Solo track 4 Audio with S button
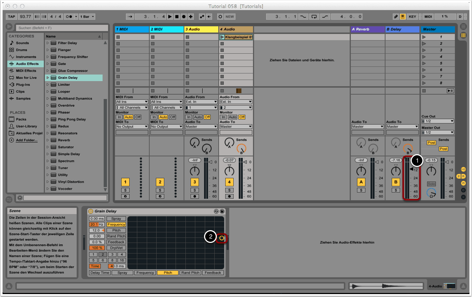This screenshot has width=472, height=297. (229, 190)
